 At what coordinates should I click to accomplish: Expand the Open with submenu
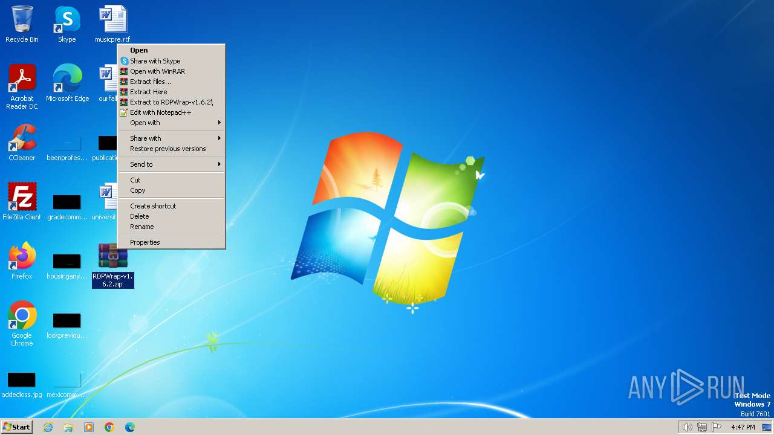point(171,123)
